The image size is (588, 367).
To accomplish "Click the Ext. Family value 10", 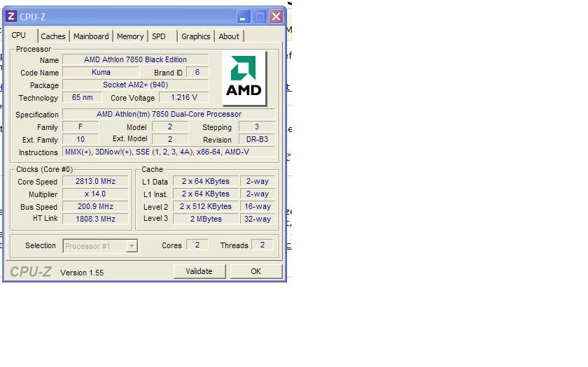I will (80, 139).
